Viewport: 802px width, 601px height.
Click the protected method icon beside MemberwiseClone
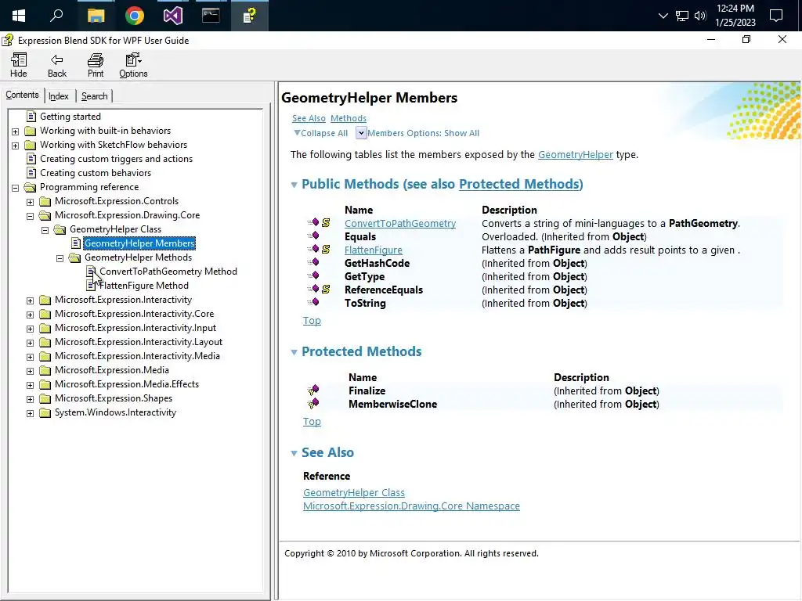point(313,403)
